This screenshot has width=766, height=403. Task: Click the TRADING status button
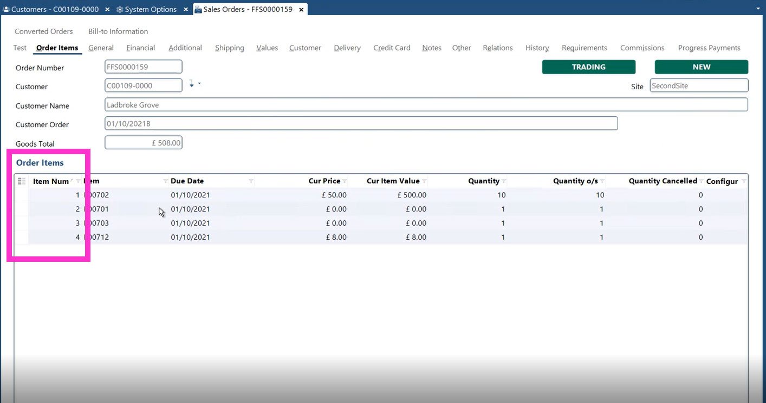tap(588, 67)
